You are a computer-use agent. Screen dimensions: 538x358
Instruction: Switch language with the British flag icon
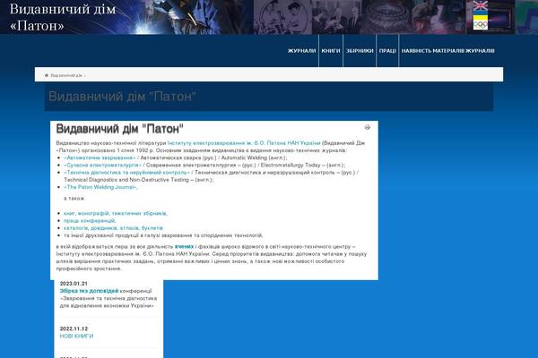tap(481, 5)
